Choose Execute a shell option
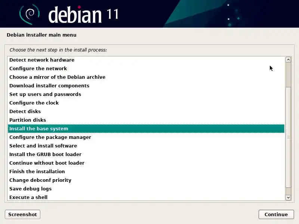299x224 pixels. click(146, 197)
